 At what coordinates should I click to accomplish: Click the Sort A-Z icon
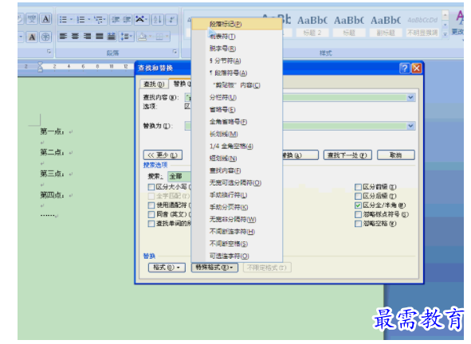coord(158,20)
